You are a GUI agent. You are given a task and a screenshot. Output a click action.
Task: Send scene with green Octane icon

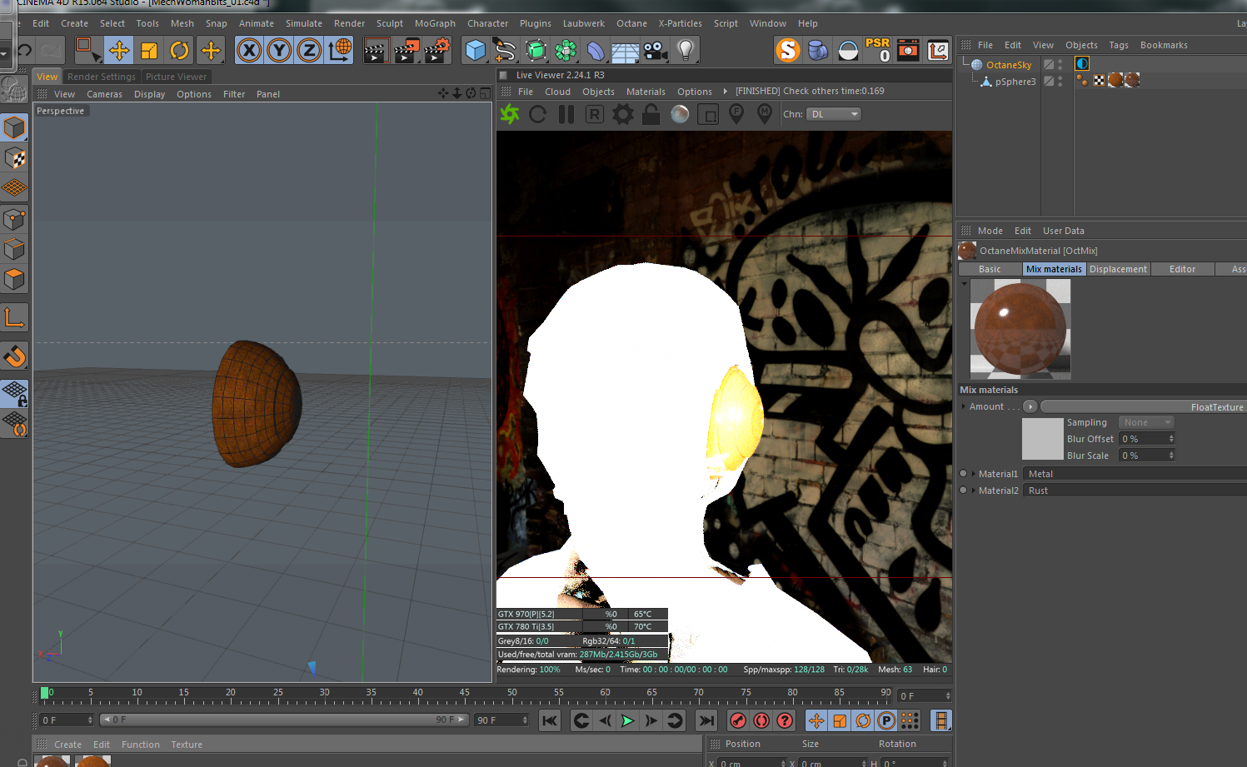(x=510, y=114)
